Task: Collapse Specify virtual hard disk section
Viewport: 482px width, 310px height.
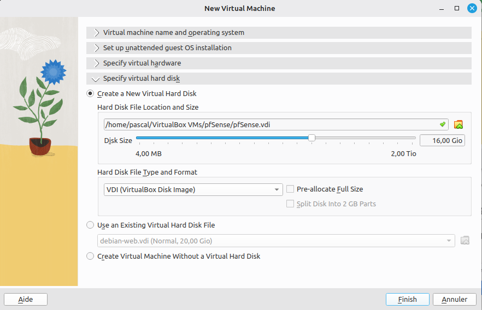Action: tap(279, 79)
